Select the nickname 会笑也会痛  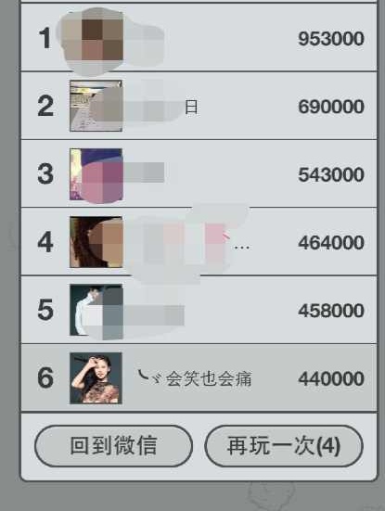[209, 378]
